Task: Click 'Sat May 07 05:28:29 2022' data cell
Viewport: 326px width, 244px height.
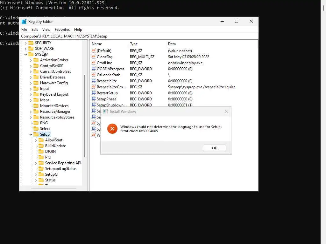Action: [188, 57]
